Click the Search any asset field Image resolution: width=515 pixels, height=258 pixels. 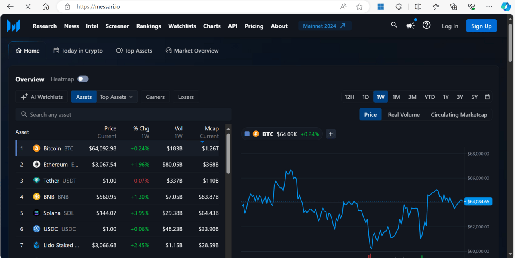click(x=123, y=114)
